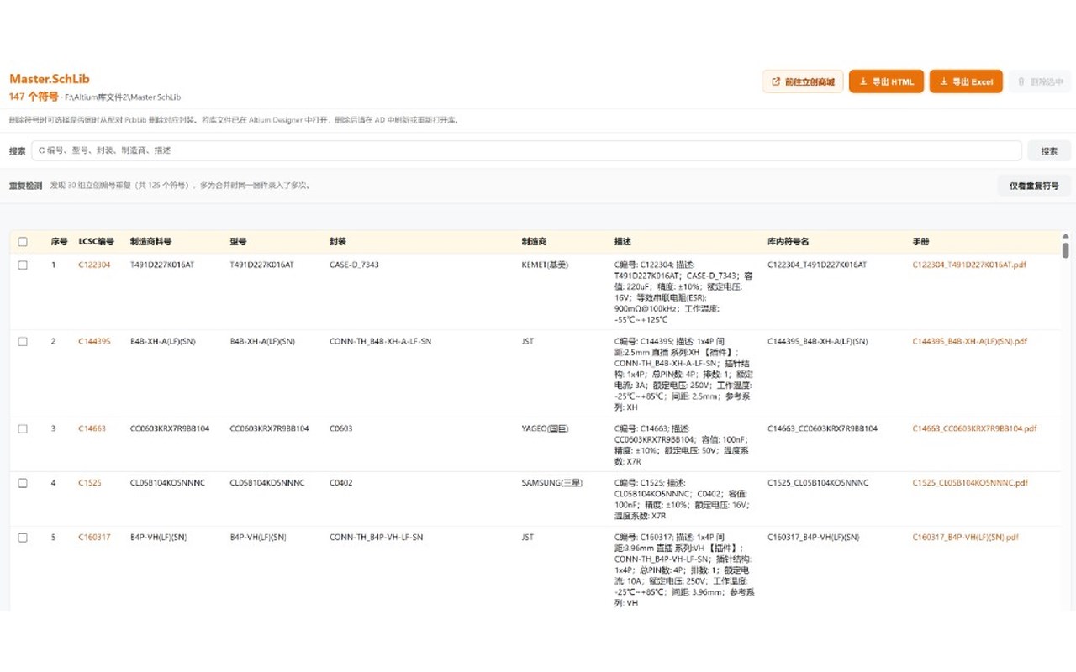Run the 搜索 search button
1076x672 pixels.
[1049, 151]
